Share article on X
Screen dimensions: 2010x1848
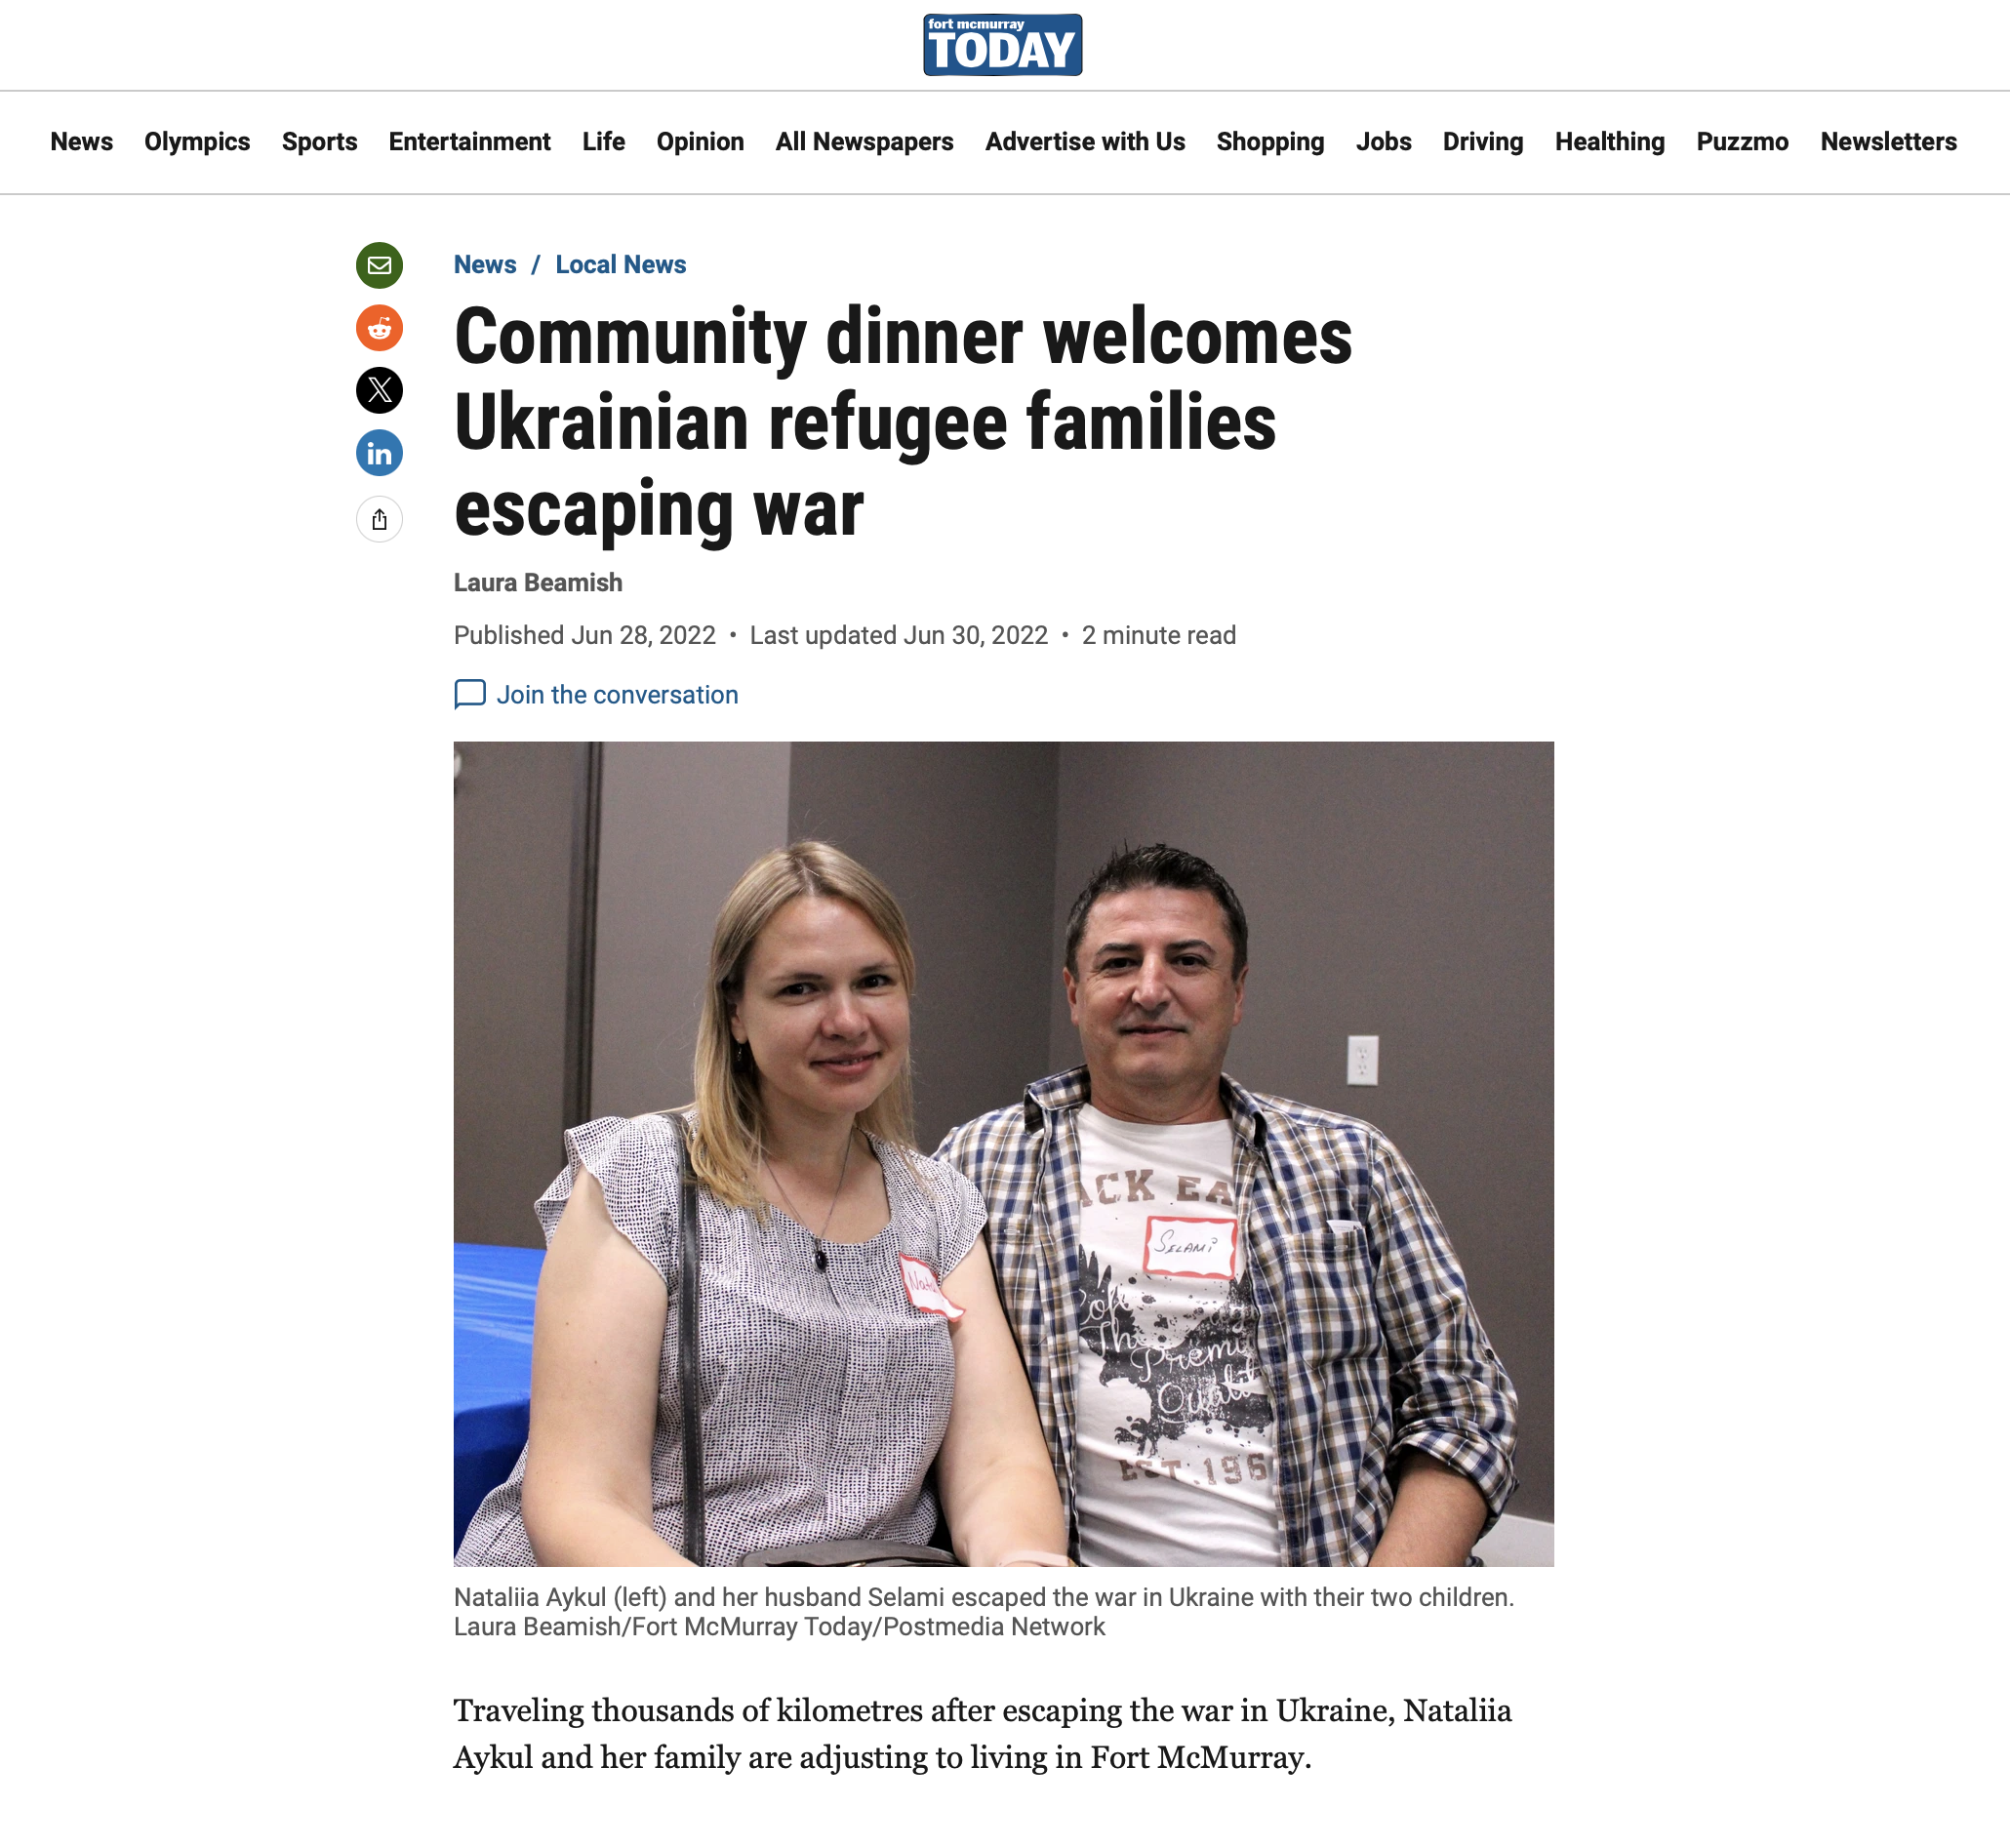click(x=379, y=390)
